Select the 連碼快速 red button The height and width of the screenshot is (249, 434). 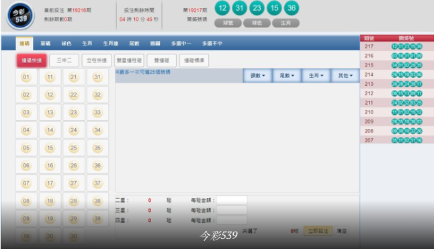tap(32, 60)
